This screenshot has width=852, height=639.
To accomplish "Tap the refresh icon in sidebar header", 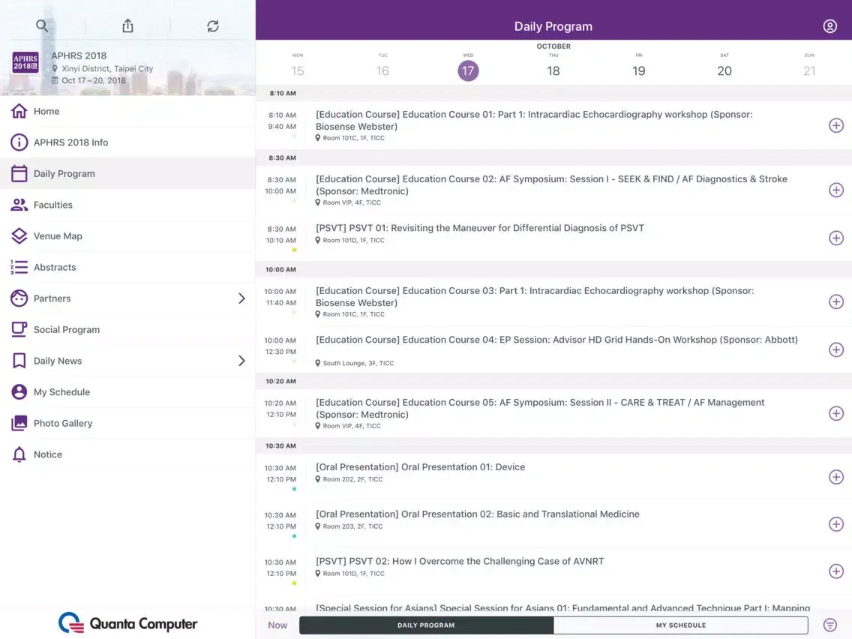I will point(213,25).
